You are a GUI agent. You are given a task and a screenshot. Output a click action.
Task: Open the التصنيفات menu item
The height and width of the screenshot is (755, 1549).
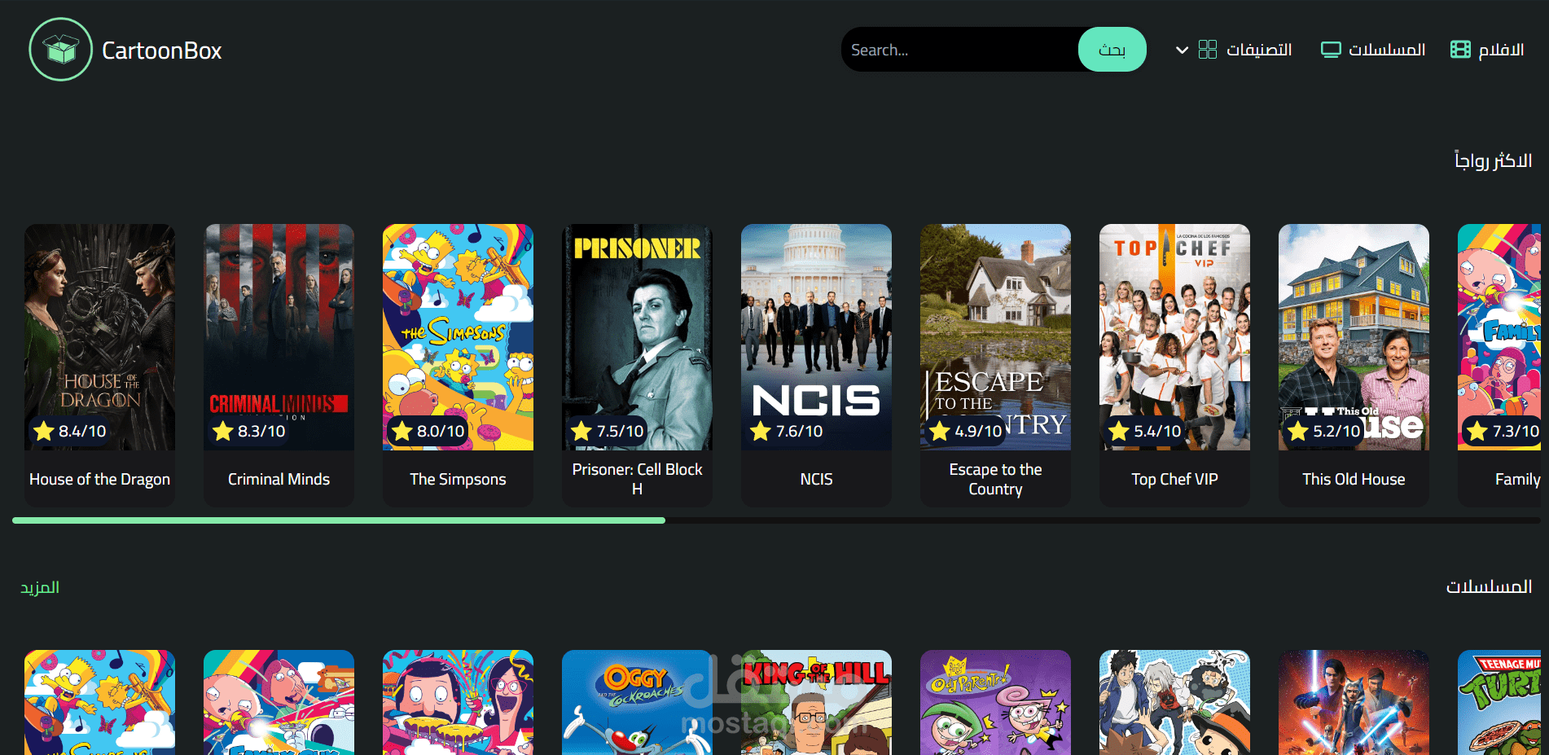[x=1258, y=49]
